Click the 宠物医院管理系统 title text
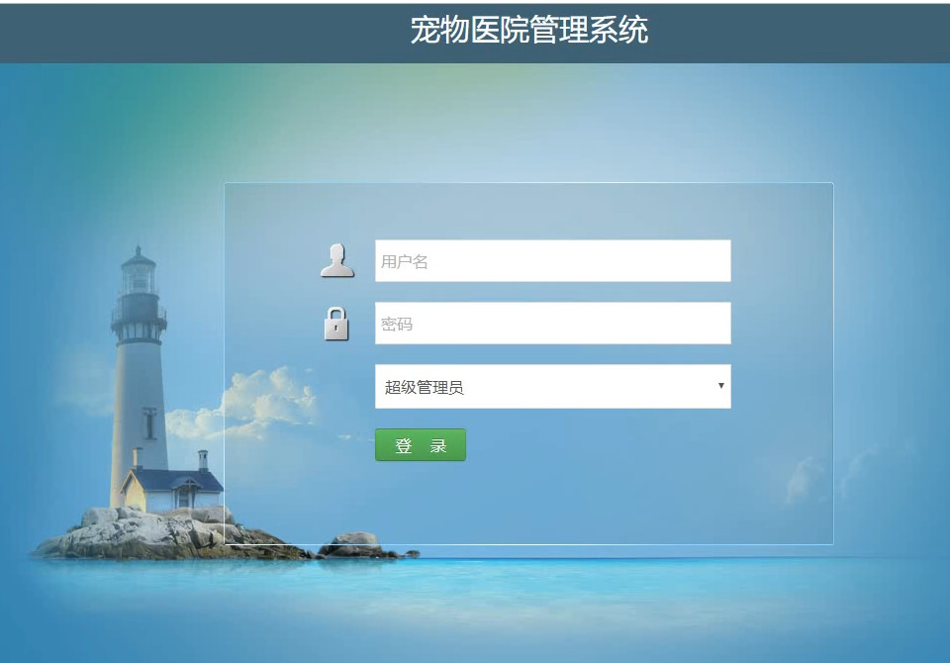The width and height of the screenshot is (950, 663). (x=528, y=30)
